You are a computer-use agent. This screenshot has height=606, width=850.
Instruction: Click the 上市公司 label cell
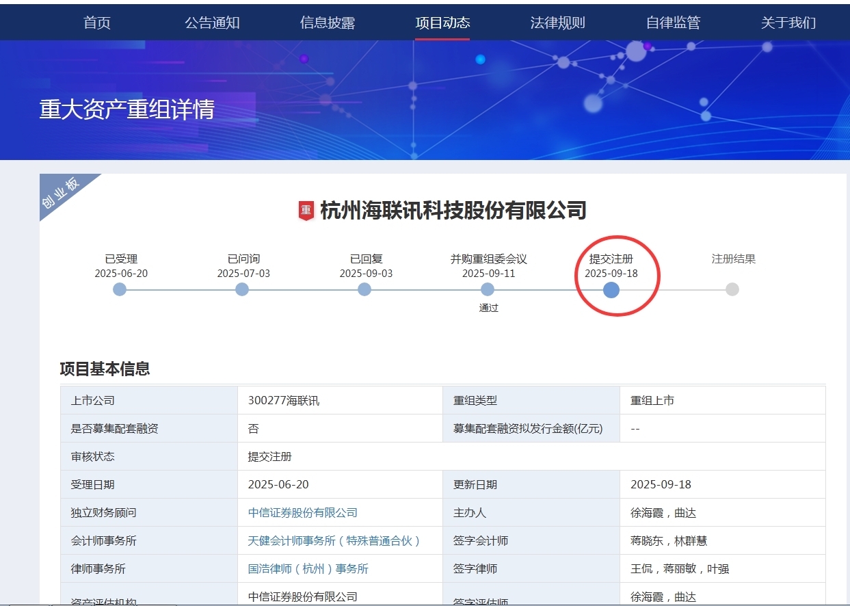click(149, 400)
